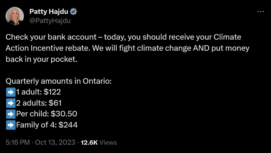Click the display name Patty Hajdu
Viewport: 271px width, 153px height.
coord(49,12)
